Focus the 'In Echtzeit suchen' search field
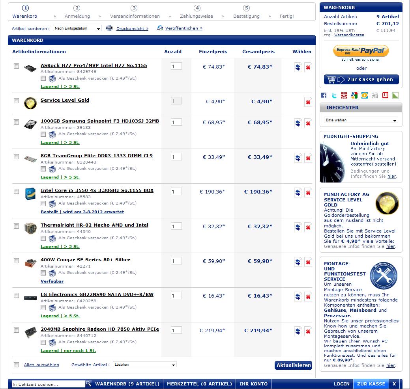This screenshot has height=389, width=410. click(49, 384)
